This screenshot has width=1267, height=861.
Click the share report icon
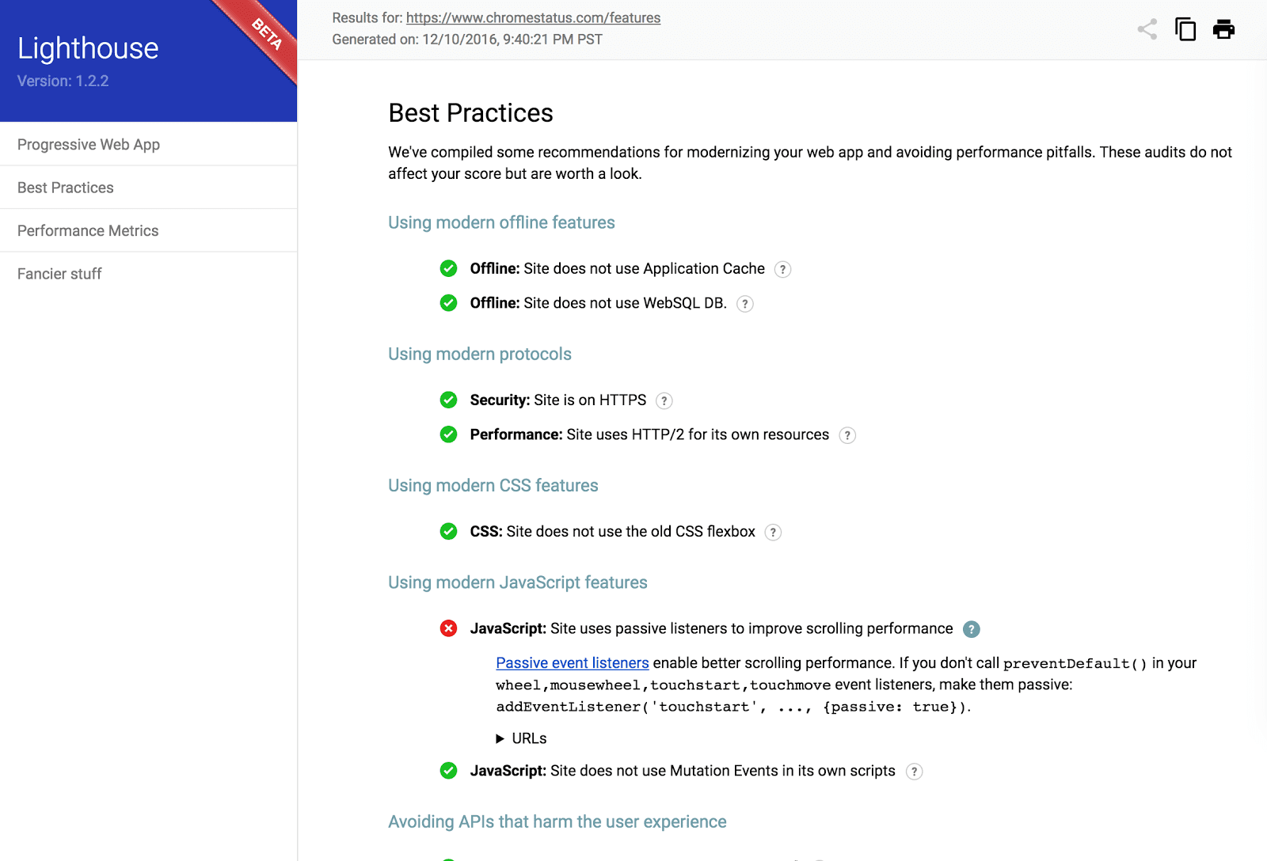click(x=1146, y=29)
